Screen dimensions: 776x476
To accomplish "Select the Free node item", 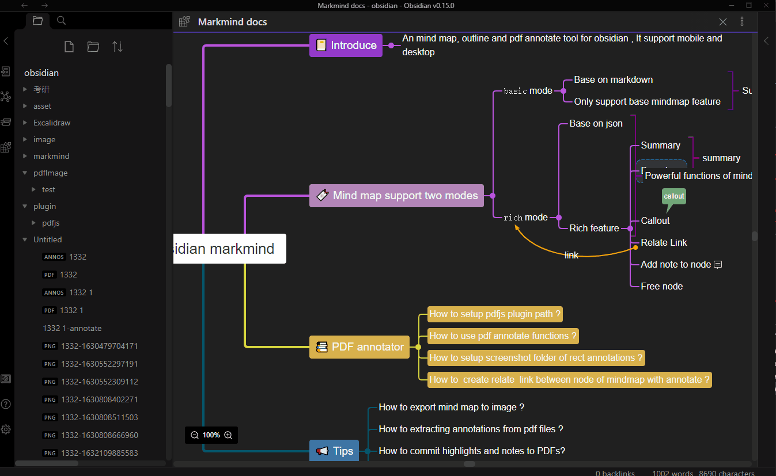I will pos(662,287).
